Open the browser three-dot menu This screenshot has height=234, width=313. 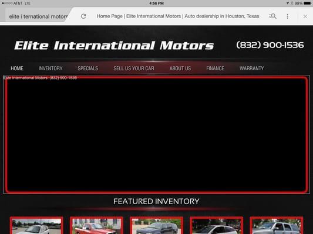tap(287, 16)
